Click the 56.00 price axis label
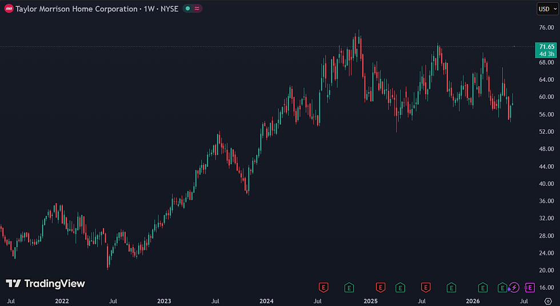Screen dimensions: 560x306 point(546,114)
